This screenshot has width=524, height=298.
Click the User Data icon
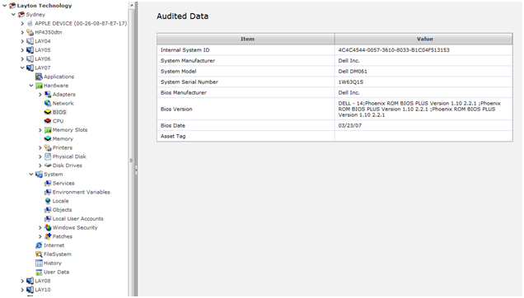(x=39, y=272)
